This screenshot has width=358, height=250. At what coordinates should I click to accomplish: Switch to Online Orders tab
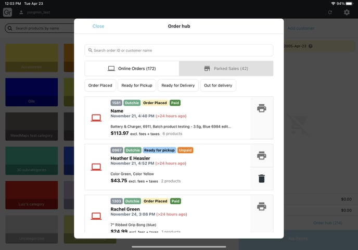coord(132,68)
